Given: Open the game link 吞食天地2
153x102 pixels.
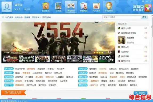Looking at the screenshot, I should [x=29, y=81].
